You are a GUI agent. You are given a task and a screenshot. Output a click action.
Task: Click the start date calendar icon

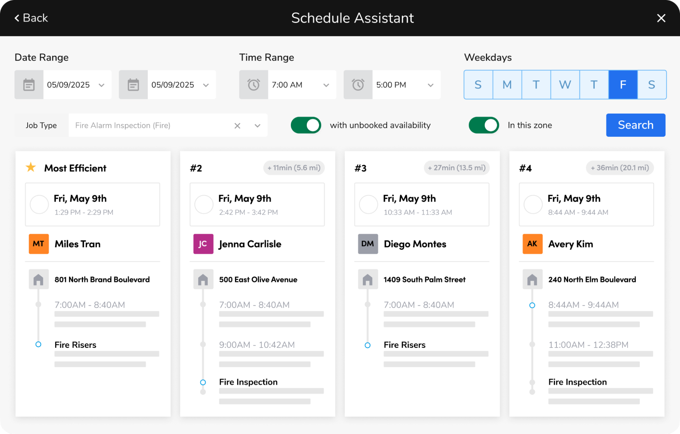tap(29, 85)
